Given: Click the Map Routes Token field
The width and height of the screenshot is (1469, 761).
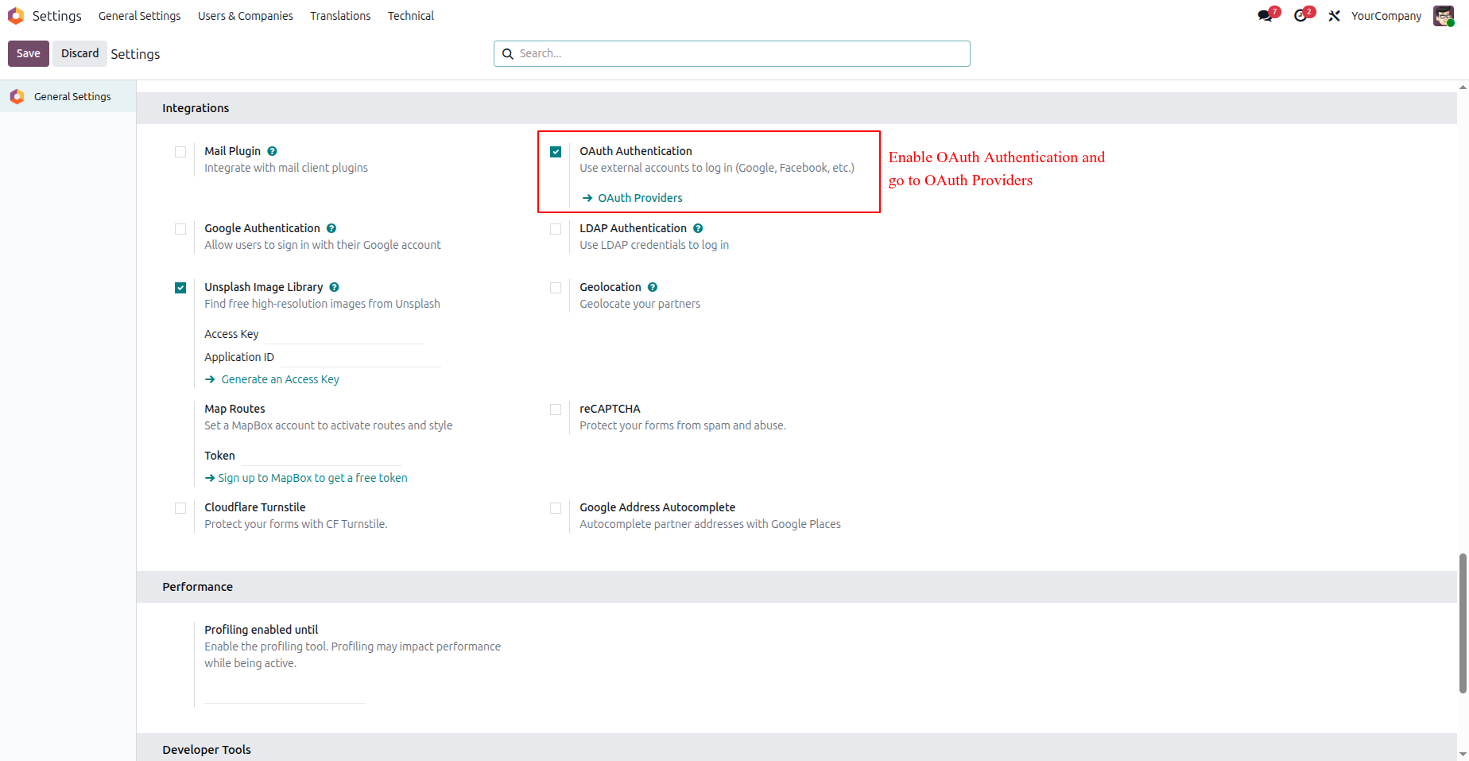Looking at the screenshot, I should (x=321, y=456).
